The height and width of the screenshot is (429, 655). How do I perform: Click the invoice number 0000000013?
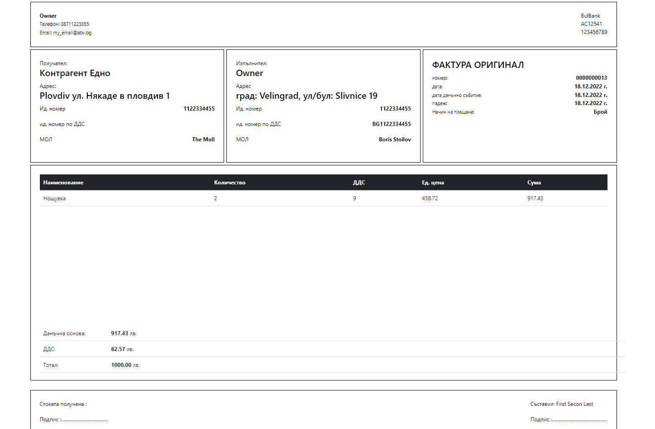point(591,77)
